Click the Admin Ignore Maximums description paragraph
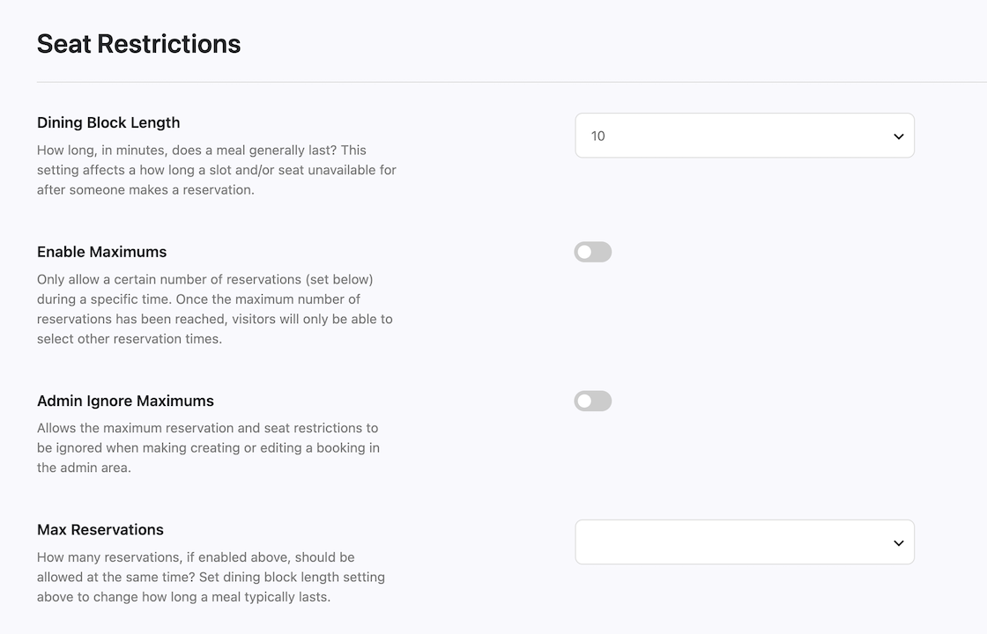The height and width of the screenshot is (634, 987). (208, 448)
